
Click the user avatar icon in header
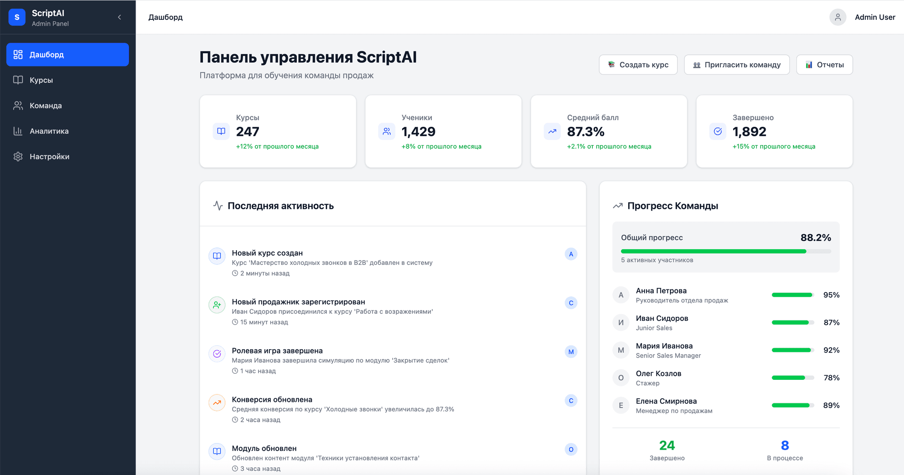tap(838, 17)
